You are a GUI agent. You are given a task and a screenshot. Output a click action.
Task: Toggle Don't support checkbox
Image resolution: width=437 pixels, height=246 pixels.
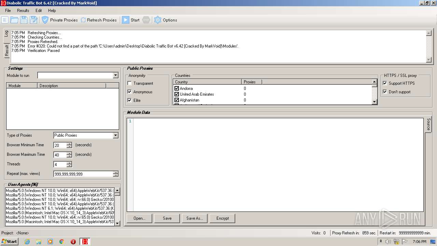click(x=385, y=92)
